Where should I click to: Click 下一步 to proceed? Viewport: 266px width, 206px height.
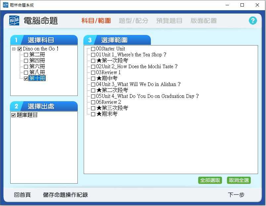pyautogui.click(x=236, y=195)
